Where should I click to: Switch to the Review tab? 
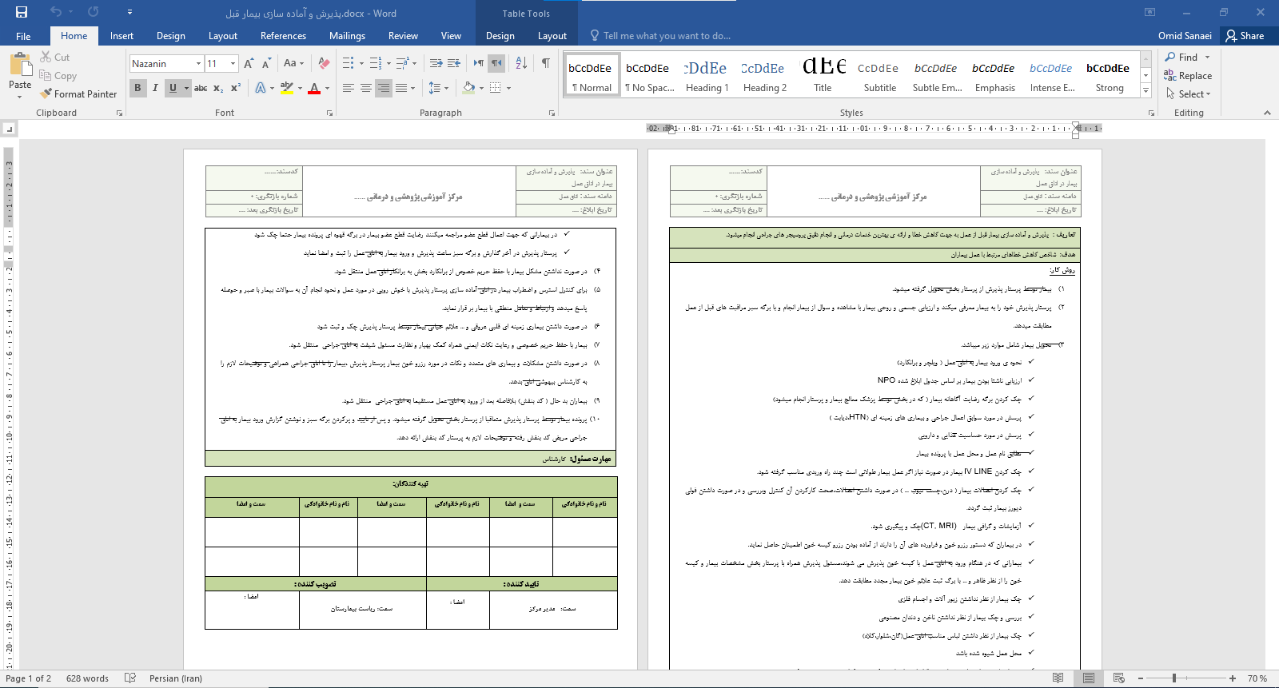click(x=403, y=36)
